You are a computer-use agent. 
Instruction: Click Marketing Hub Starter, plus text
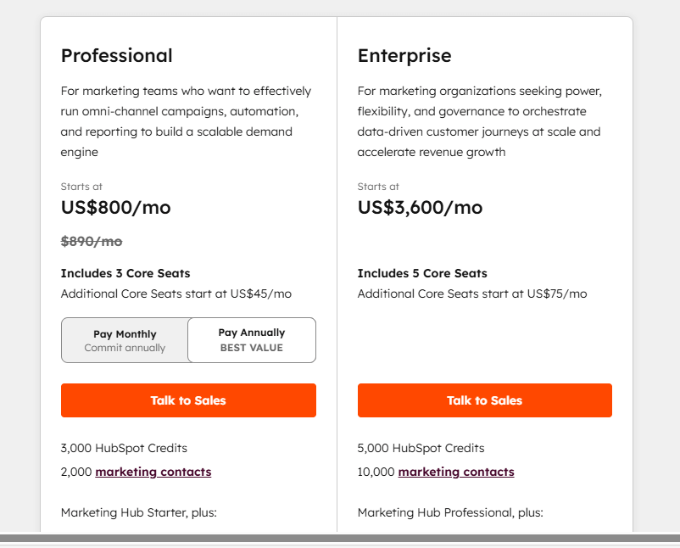pyautogui.click(x=139, y=512)
